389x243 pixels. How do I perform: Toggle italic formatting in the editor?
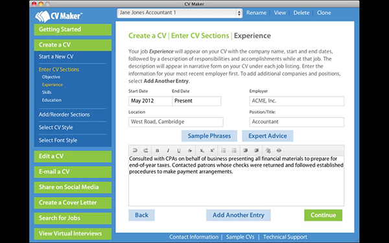tap(168, 150)
